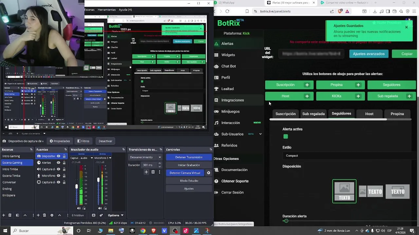Open Lealtad section in BotRix sidebar
This screenshot has height=235, width=419.
(228, 89)
